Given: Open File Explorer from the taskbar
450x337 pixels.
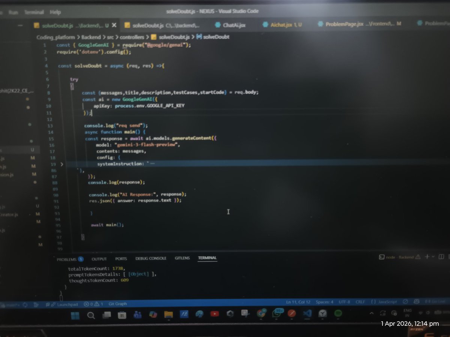Looking at the screenshot, I should (x=168, y=315).
